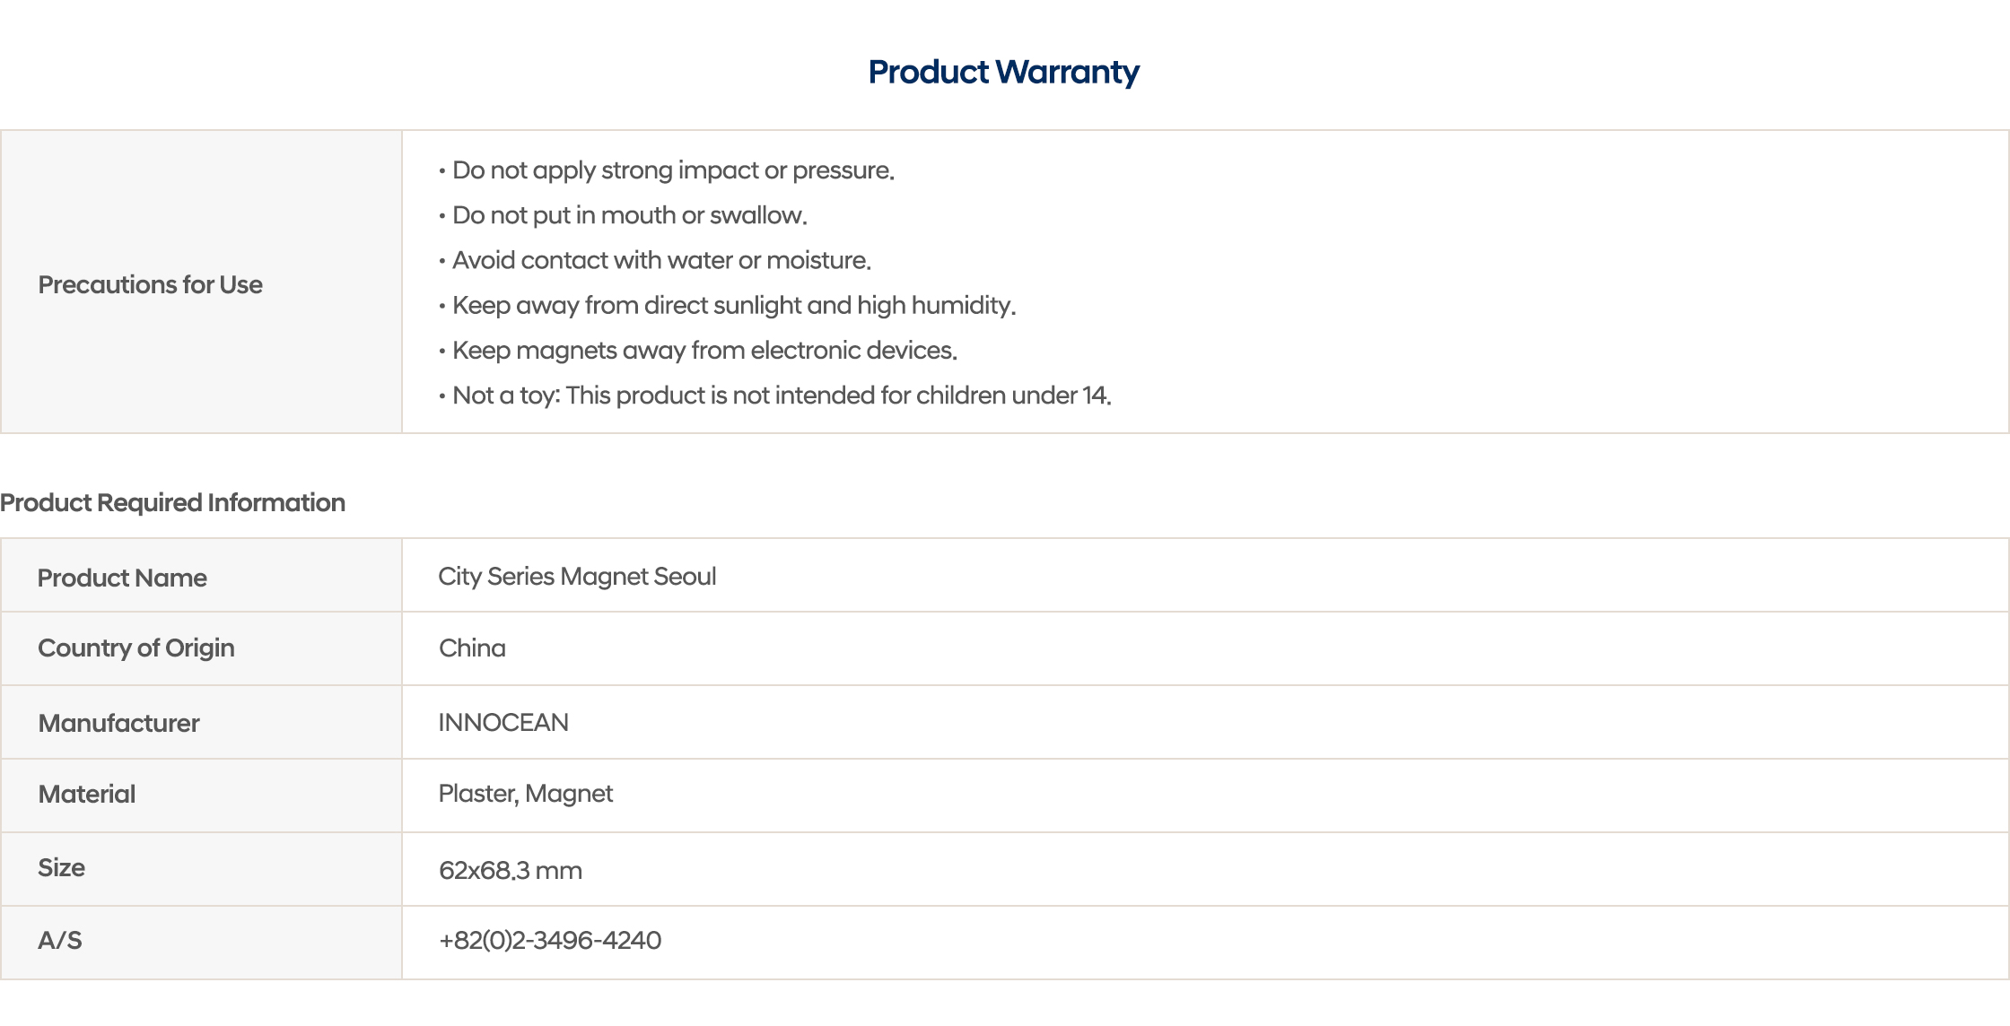Select the City Series Magnet Seoul text
The image size is (2010, 1026).
577,576
